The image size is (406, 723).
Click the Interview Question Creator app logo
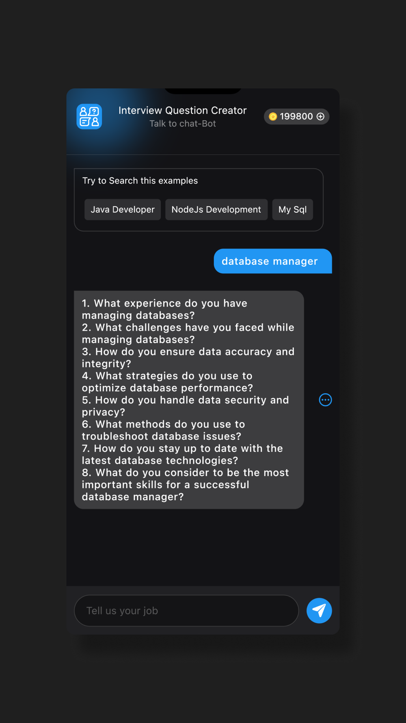89,117
